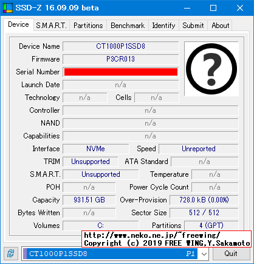Click the Quit button
254x264 pixels.
[x=231, y=254]
